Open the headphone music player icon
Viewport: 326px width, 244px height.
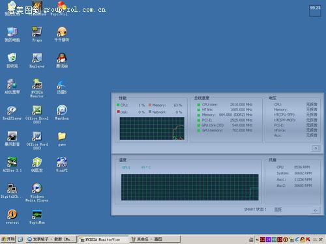pyautogui.click(x=62, y=34)
